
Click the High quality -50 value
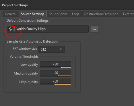[56, 81]
